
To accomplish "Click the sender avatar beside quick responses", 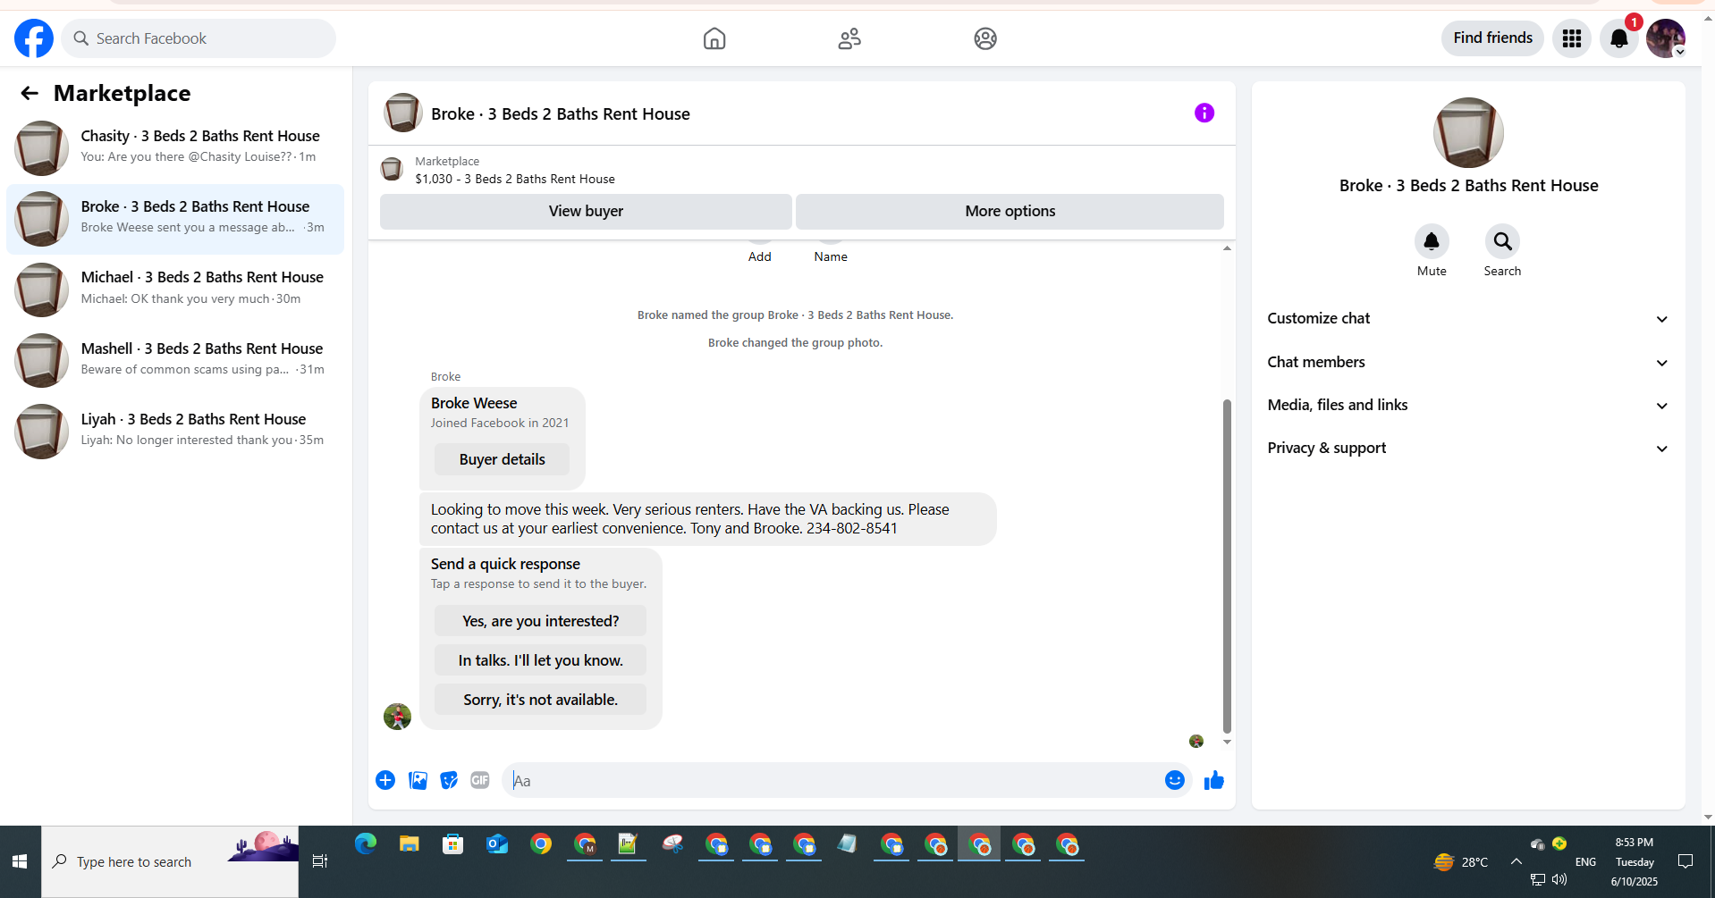I will click(x=397, y=717).
